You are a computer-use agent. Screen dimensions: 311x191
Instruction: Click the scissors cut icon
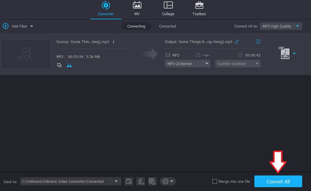click(69, 65)
